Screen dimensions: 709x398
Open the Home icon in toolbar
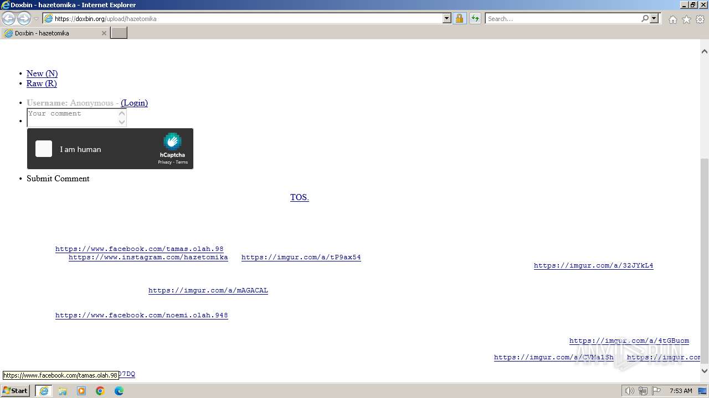click(672, 19)
